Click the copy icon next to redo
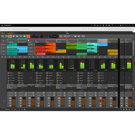The height and width of the screenshot is (135, 135). pyautogui.click(x=75, y=36)
